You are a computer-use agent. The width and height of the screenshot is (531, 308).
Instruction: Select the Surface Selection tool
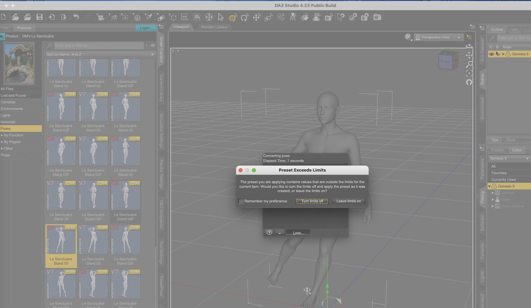[305, 17]
